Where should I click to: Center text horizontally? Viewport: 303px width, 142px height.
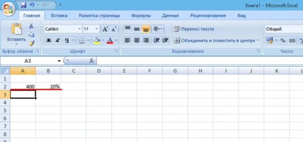137,40
